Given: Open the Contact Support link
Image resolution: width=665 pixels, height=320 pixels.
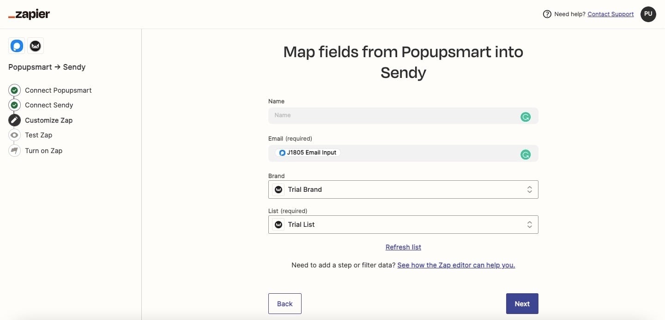Looking at the screenshot, I should coord(611,14).
